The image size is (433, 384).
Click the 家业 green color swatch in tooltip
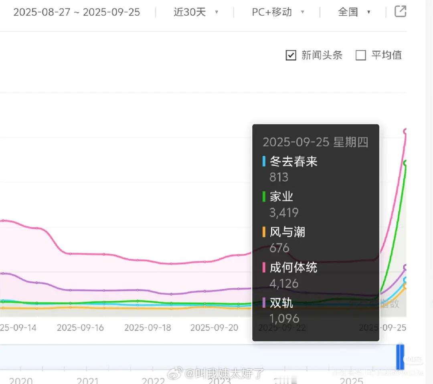point(264,196)
